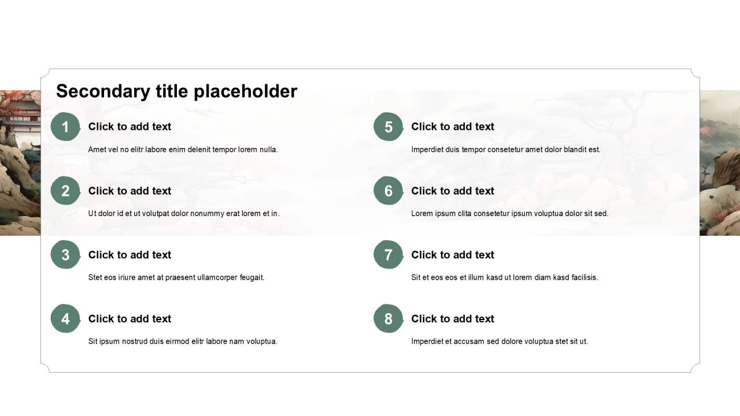The image size is (740, 416).
Task: Click the "Ut dolor id et ut" description
Action: click(x=183, y=214)
